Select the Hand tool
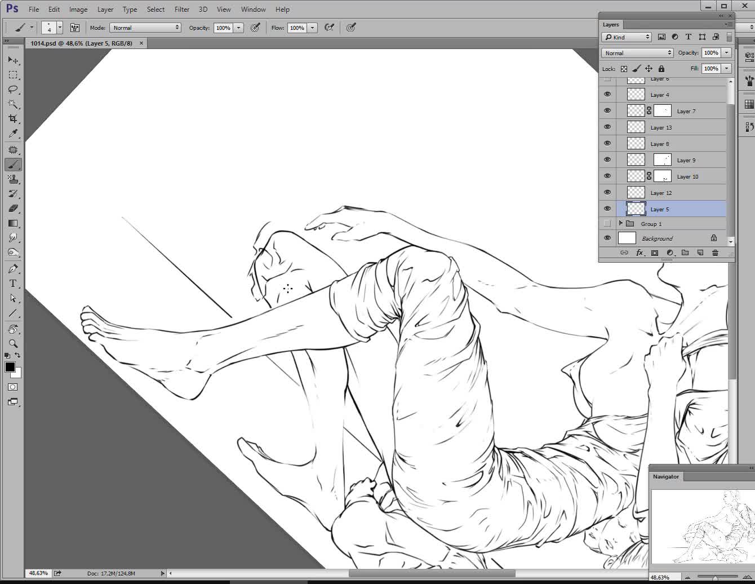This screenshot has height=584, width=755. 13,329
